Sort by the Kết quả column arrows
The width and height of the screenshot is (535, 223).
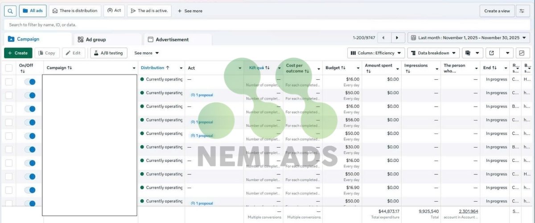pyautogui.click(x=267, y=68)
